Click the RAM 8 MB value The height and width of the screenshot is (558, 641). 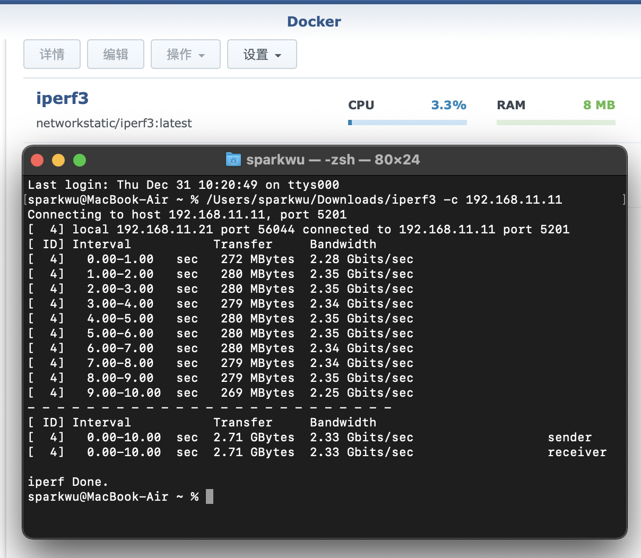coord(599,105)
